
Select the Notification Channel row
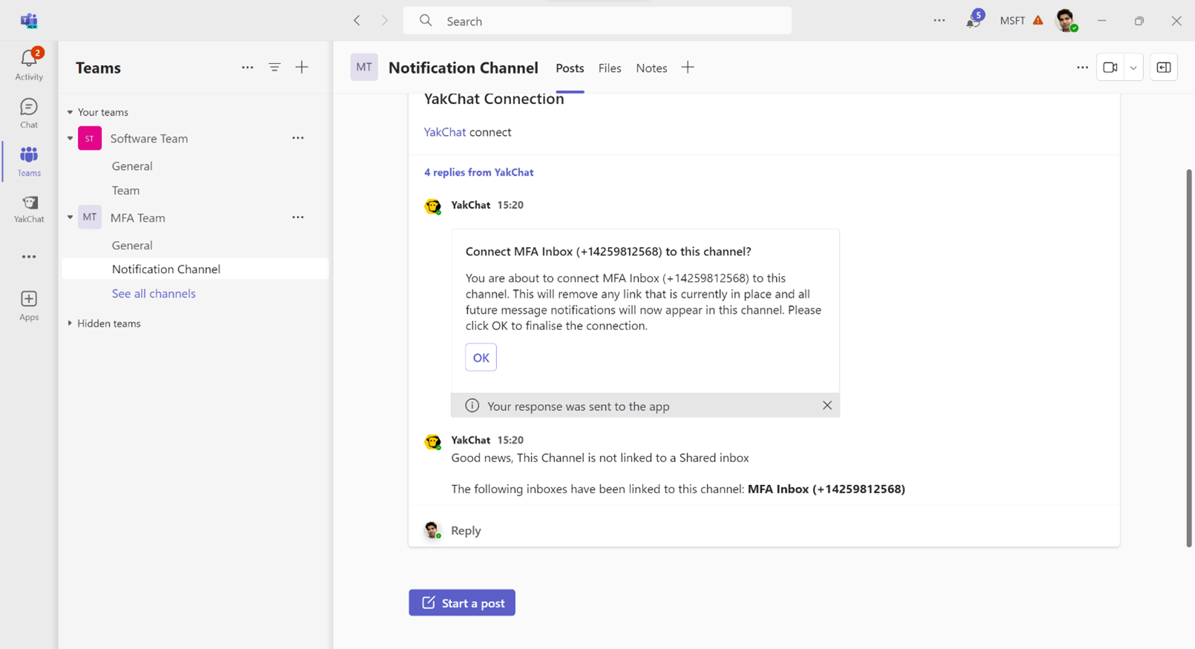point(195,269)
